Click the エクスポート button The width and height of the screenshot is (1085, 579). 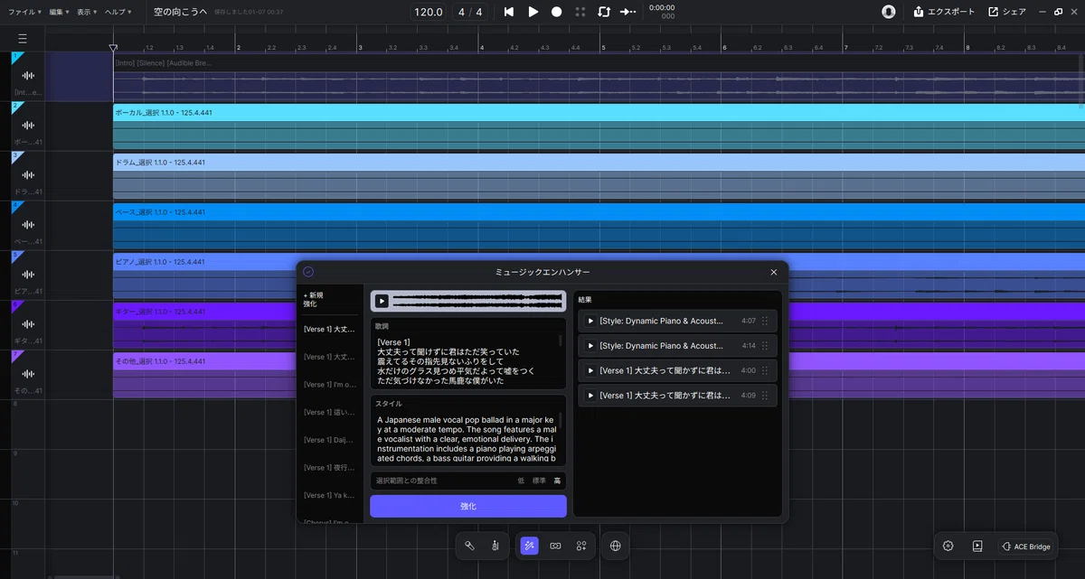(944, 12)
